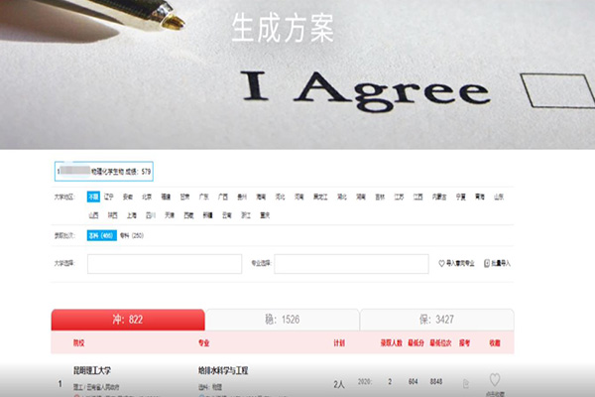
Task: Filter by the 天津 region
Action: click(170, 215)
